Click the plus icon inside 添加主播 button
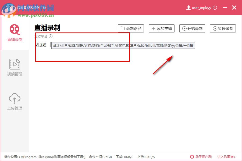Viewport: 242px width, 161px height. (153, 28)
